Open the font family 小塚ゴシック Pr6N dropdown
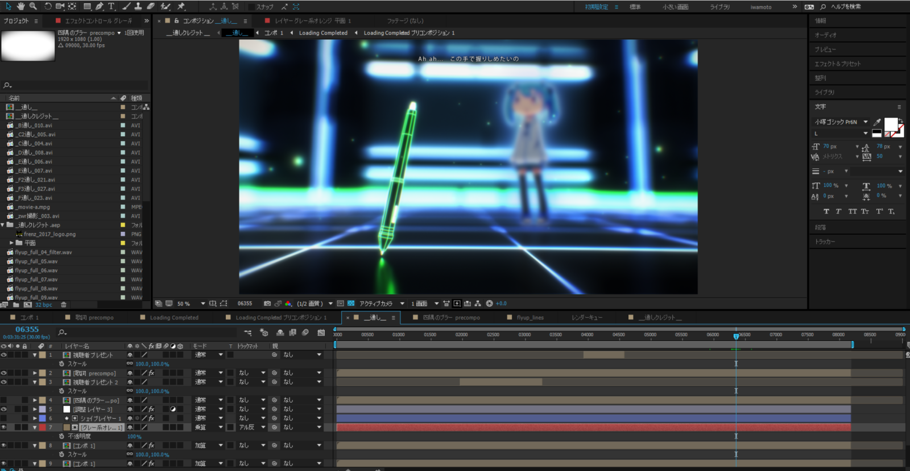Image resolution: width=910 pixels, height=471 pixels. pos(841,122)
